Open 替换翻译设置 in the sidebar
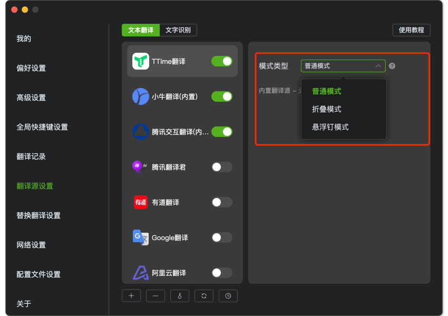 (38, 215)
